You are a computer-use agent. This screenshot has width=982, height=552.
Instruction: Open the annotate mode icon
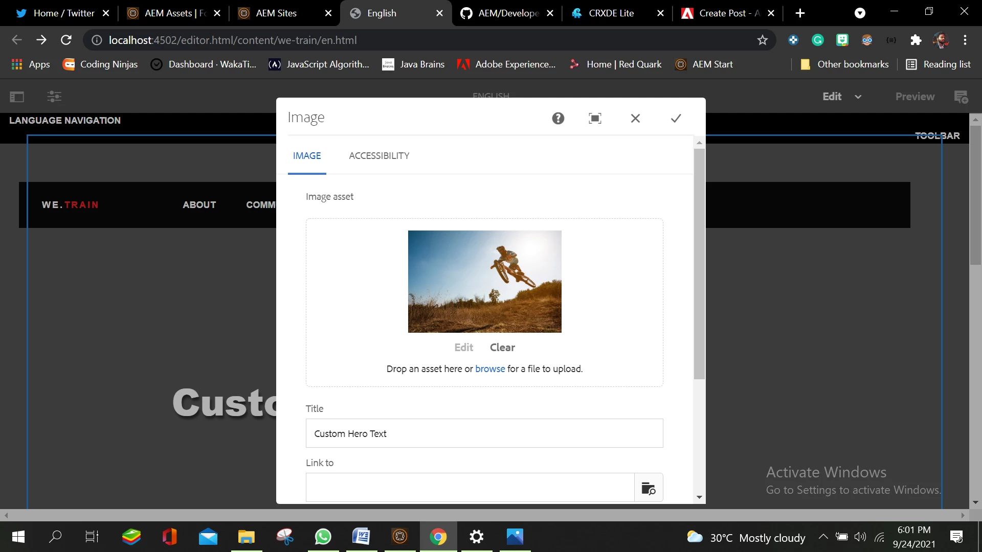point(961,97)
